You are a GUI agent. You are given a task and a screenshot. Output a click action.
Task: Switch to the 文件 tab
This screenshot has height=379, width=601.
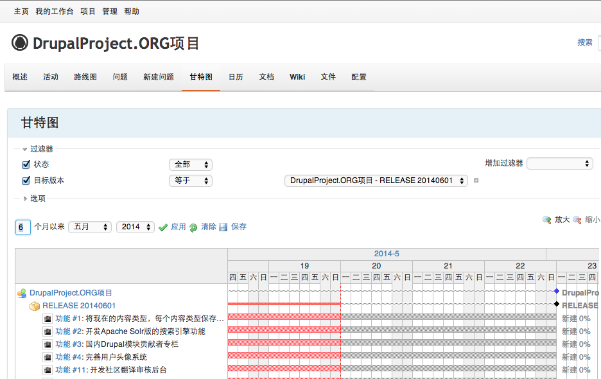328,77
